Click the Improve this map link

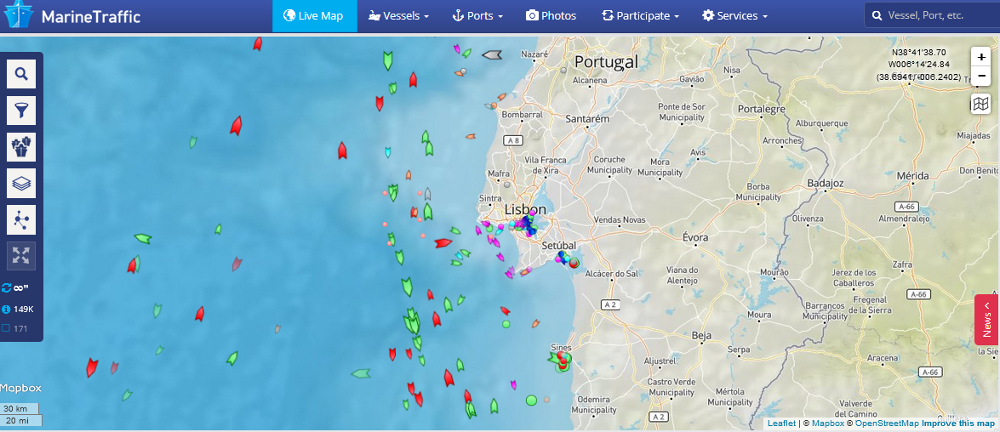click(958, 423)
